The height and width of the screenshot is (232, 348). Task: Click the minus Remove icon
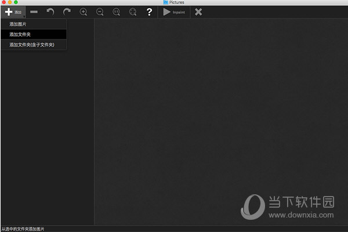[34, 12]
